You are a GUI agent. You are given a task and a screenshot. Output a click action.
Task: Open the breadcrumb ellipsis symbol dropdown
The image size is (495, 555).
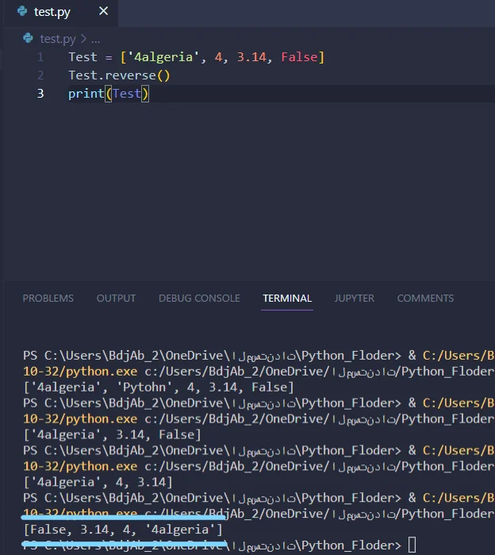click(96, 38)
